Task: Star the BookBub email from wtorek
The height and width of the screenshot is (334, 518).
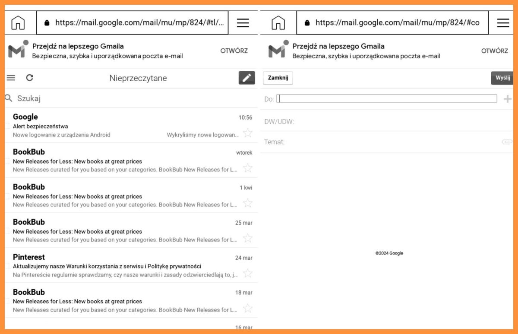Action: pos(247,168)
